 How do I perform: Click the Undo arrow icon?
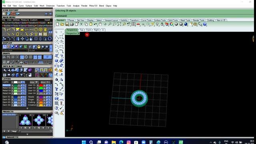[x=96, y=24]
